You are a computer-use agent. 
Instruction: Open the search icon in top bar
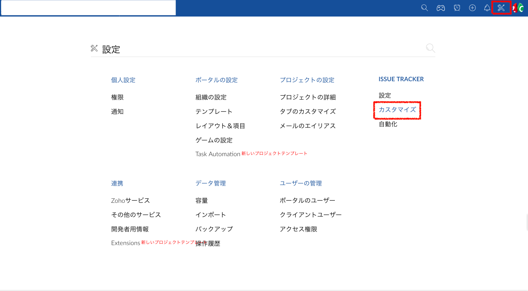pyautogui.click(x=424, y=8)
